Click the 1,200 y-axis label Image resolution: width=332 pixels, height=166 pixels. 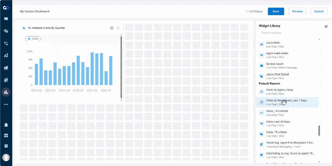coord(29,51)
